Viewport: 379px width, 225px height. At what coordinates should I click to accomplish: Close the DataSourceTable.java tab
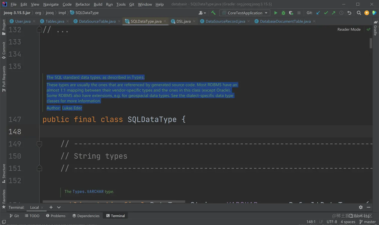119,21
